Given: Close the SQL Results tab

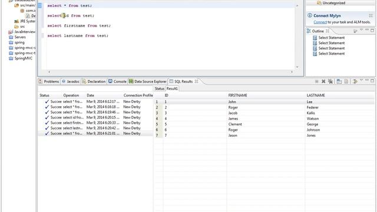Looking at the screenshot, I should 196,81.
